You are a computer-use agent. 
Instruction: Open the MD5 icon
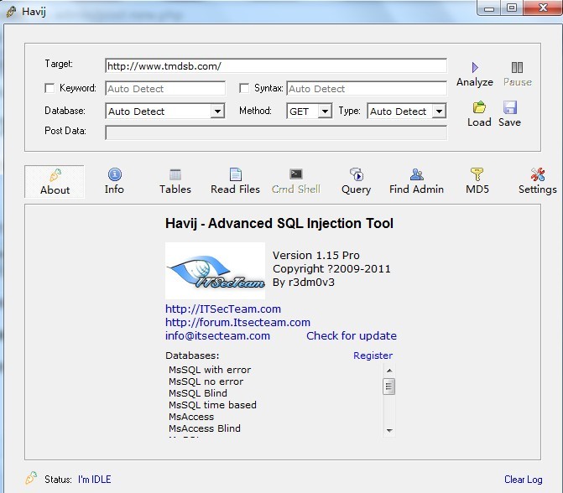pyautogui.click(x=477, y=174)
